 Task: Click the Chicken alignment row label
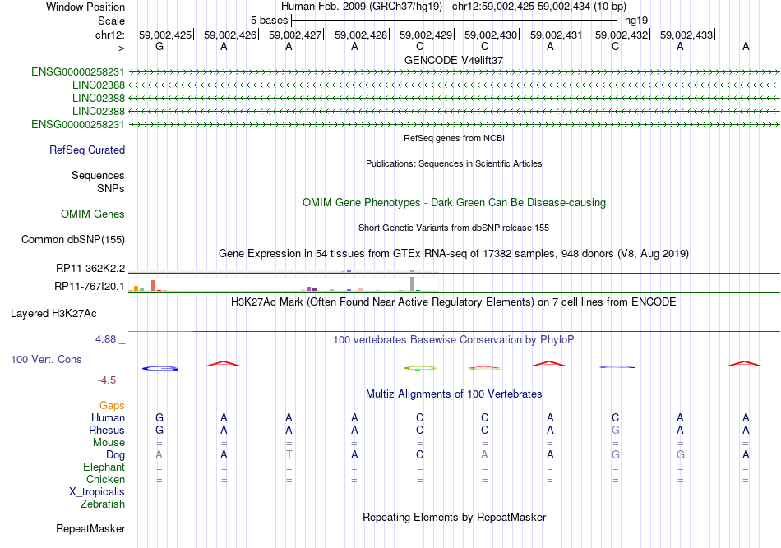click(105, 479)
